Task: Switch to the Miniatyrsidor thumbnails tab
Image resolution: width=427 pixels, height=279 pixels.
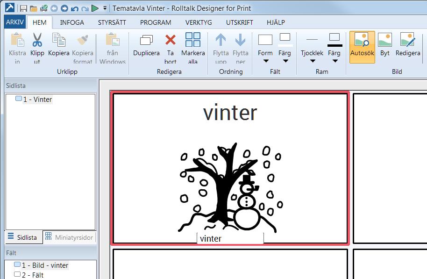Action: click(x=70, y=237)
